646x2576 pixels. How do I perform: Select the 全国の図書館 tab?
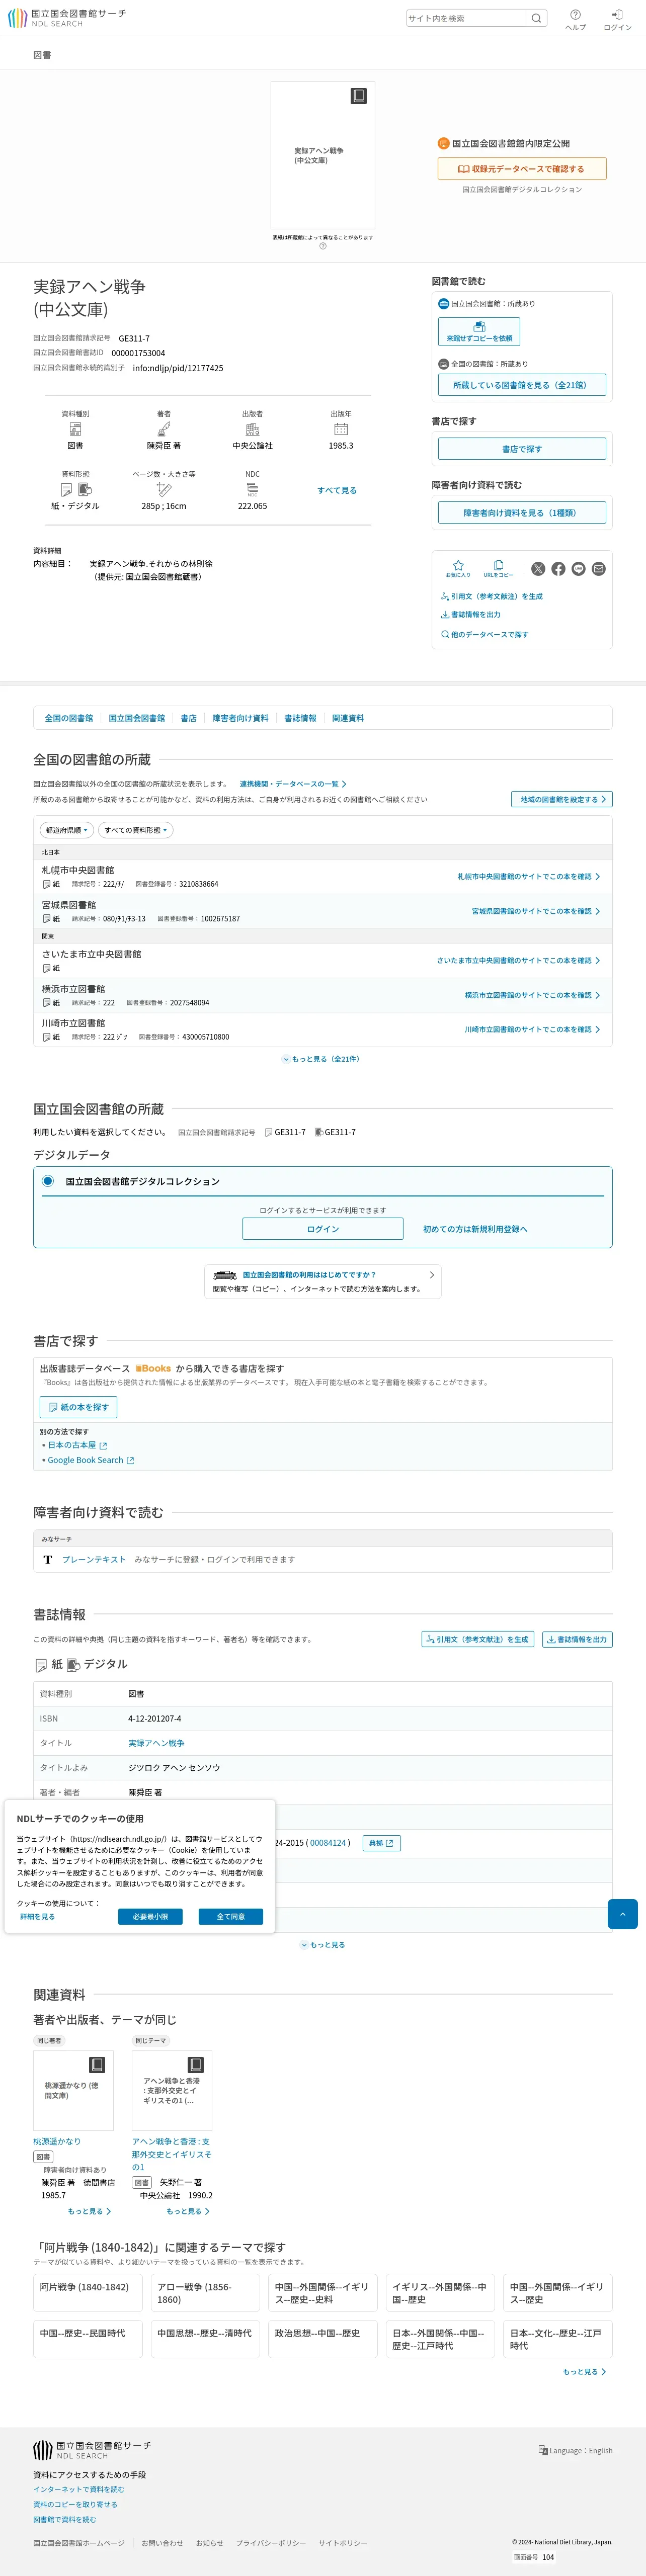tap(69, 718)
